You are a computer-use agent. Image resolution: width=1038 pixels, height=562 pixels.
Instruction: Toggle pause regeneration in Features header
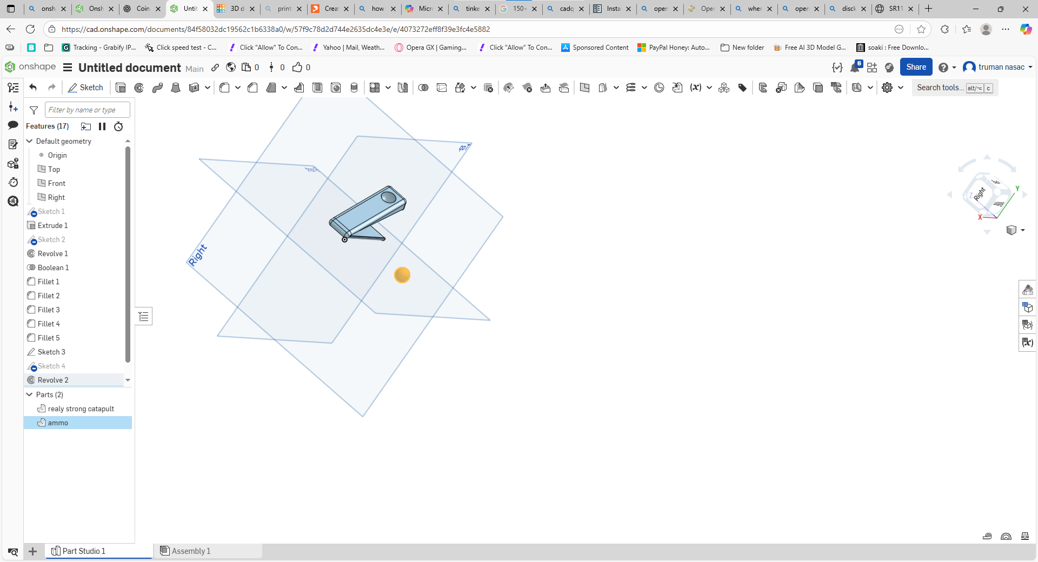click(102, 126)
